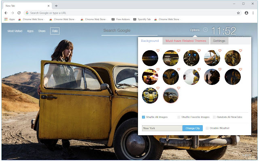The image size is (259, 161).
Task: Enable Disable Weather checkbox
Action: (x=207, y=128)
